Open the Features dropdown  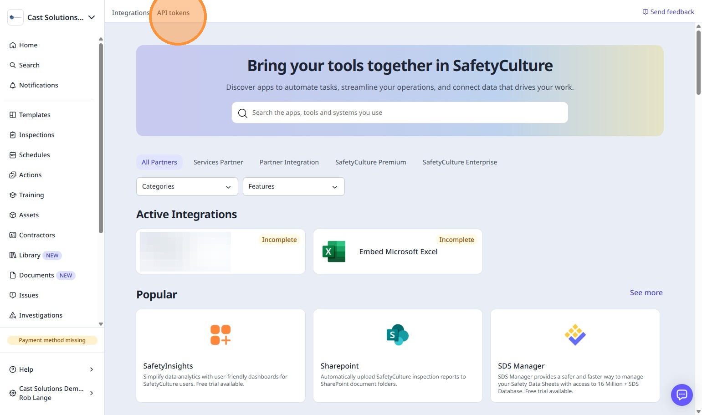point(294,187)
